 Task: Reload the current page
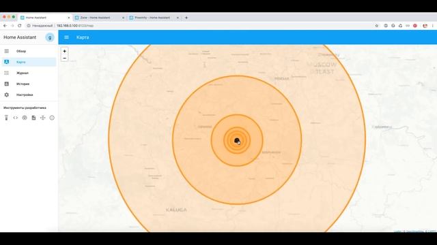coord(20,26)
